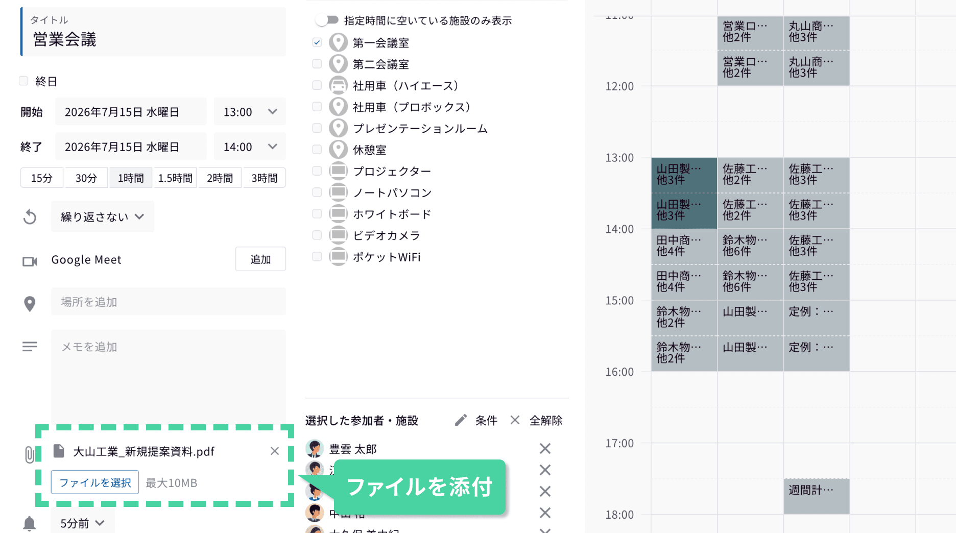Click the タイトル field with 営業会議
This screenshot has height=533, width=956.
click(153, 32)
